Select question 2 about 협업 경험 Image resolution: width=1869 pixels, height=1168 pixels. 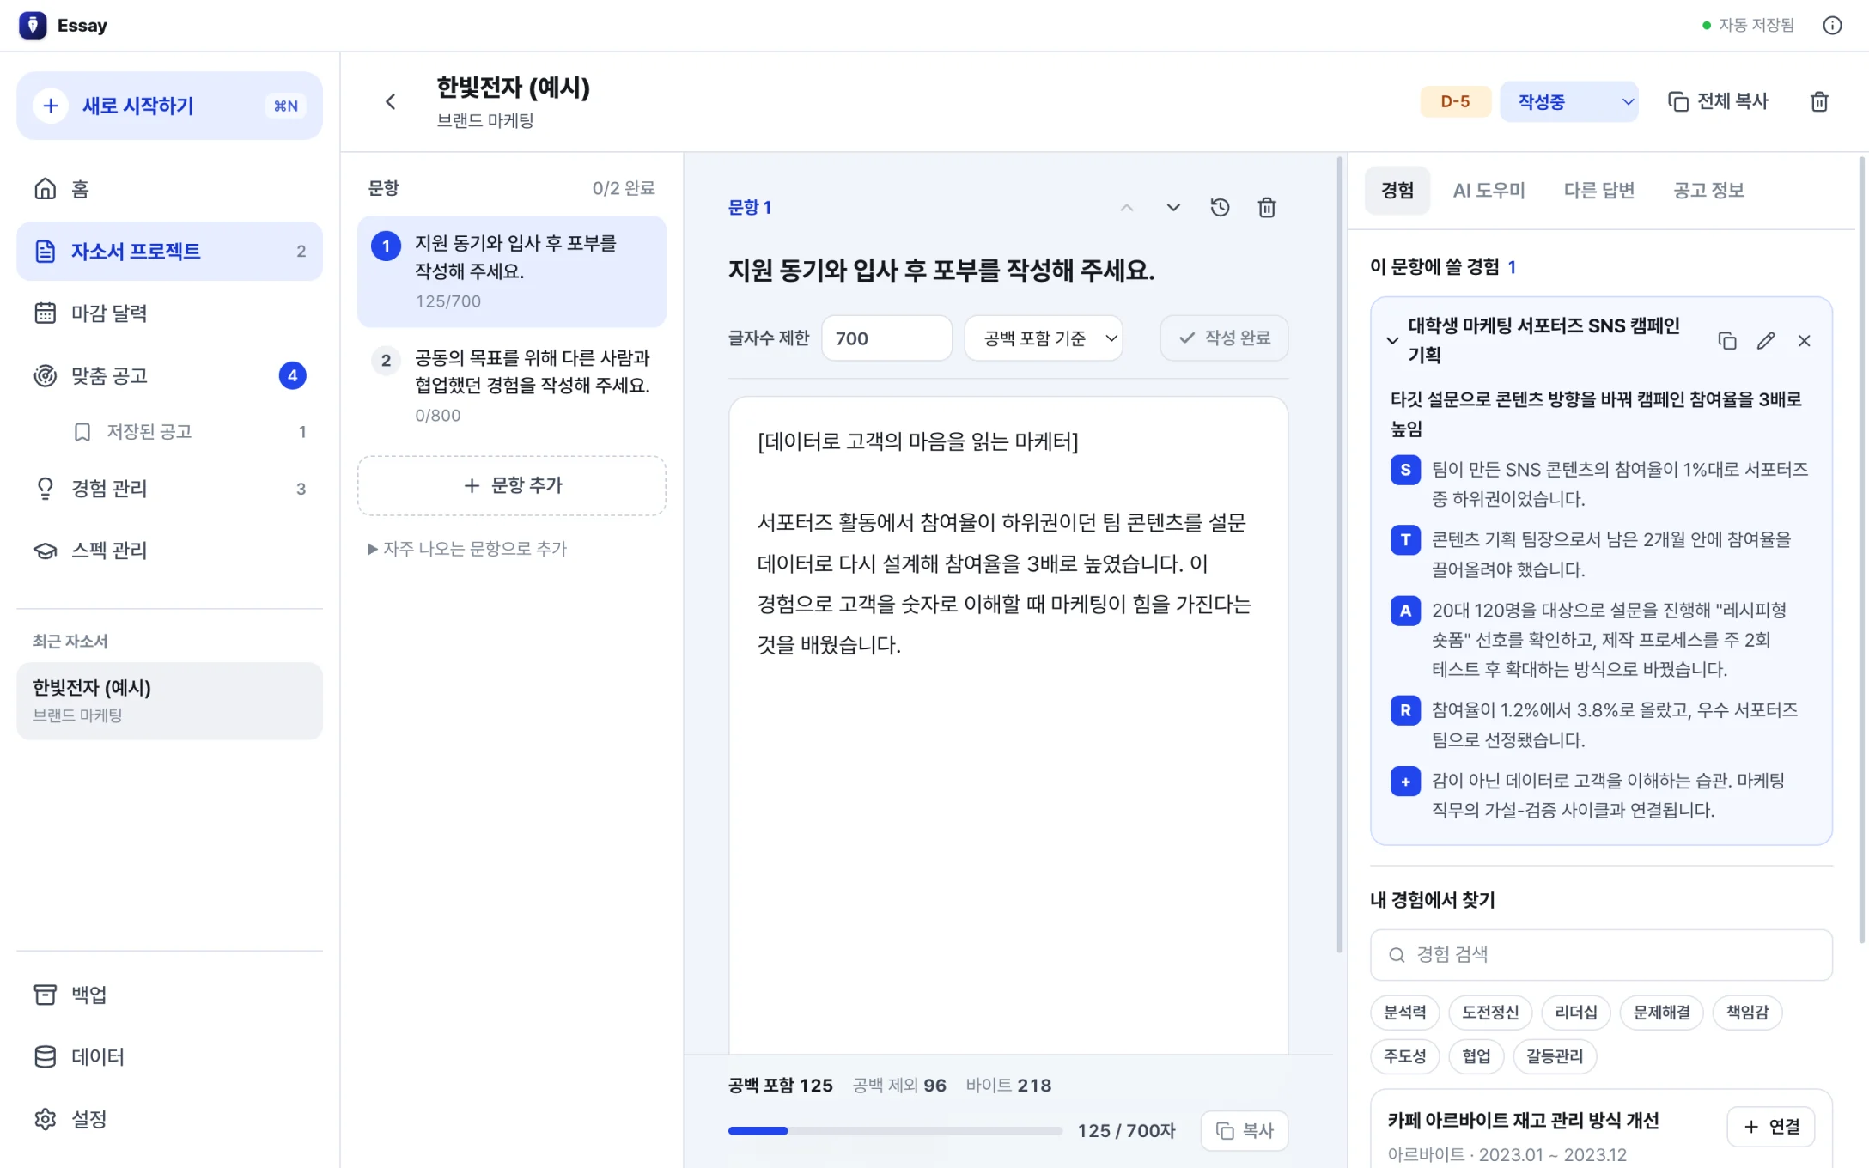(x=512, y=386)
